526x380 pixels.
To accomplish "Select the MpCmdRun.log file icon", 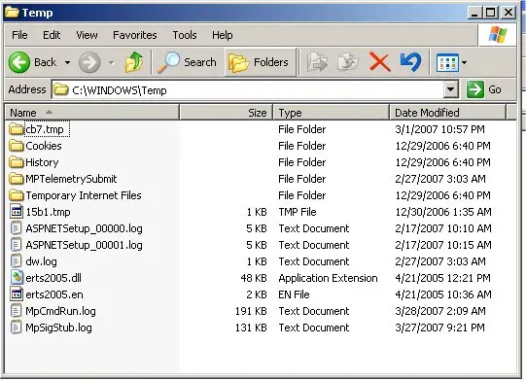I will coord(17,311).
